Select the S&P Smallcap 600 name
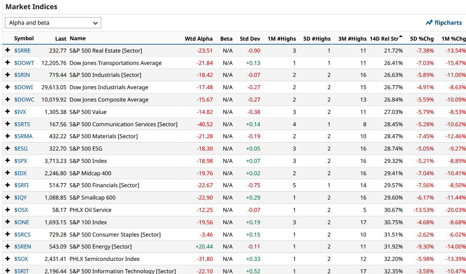The image size is (466, 274). (x=92, y=198)
